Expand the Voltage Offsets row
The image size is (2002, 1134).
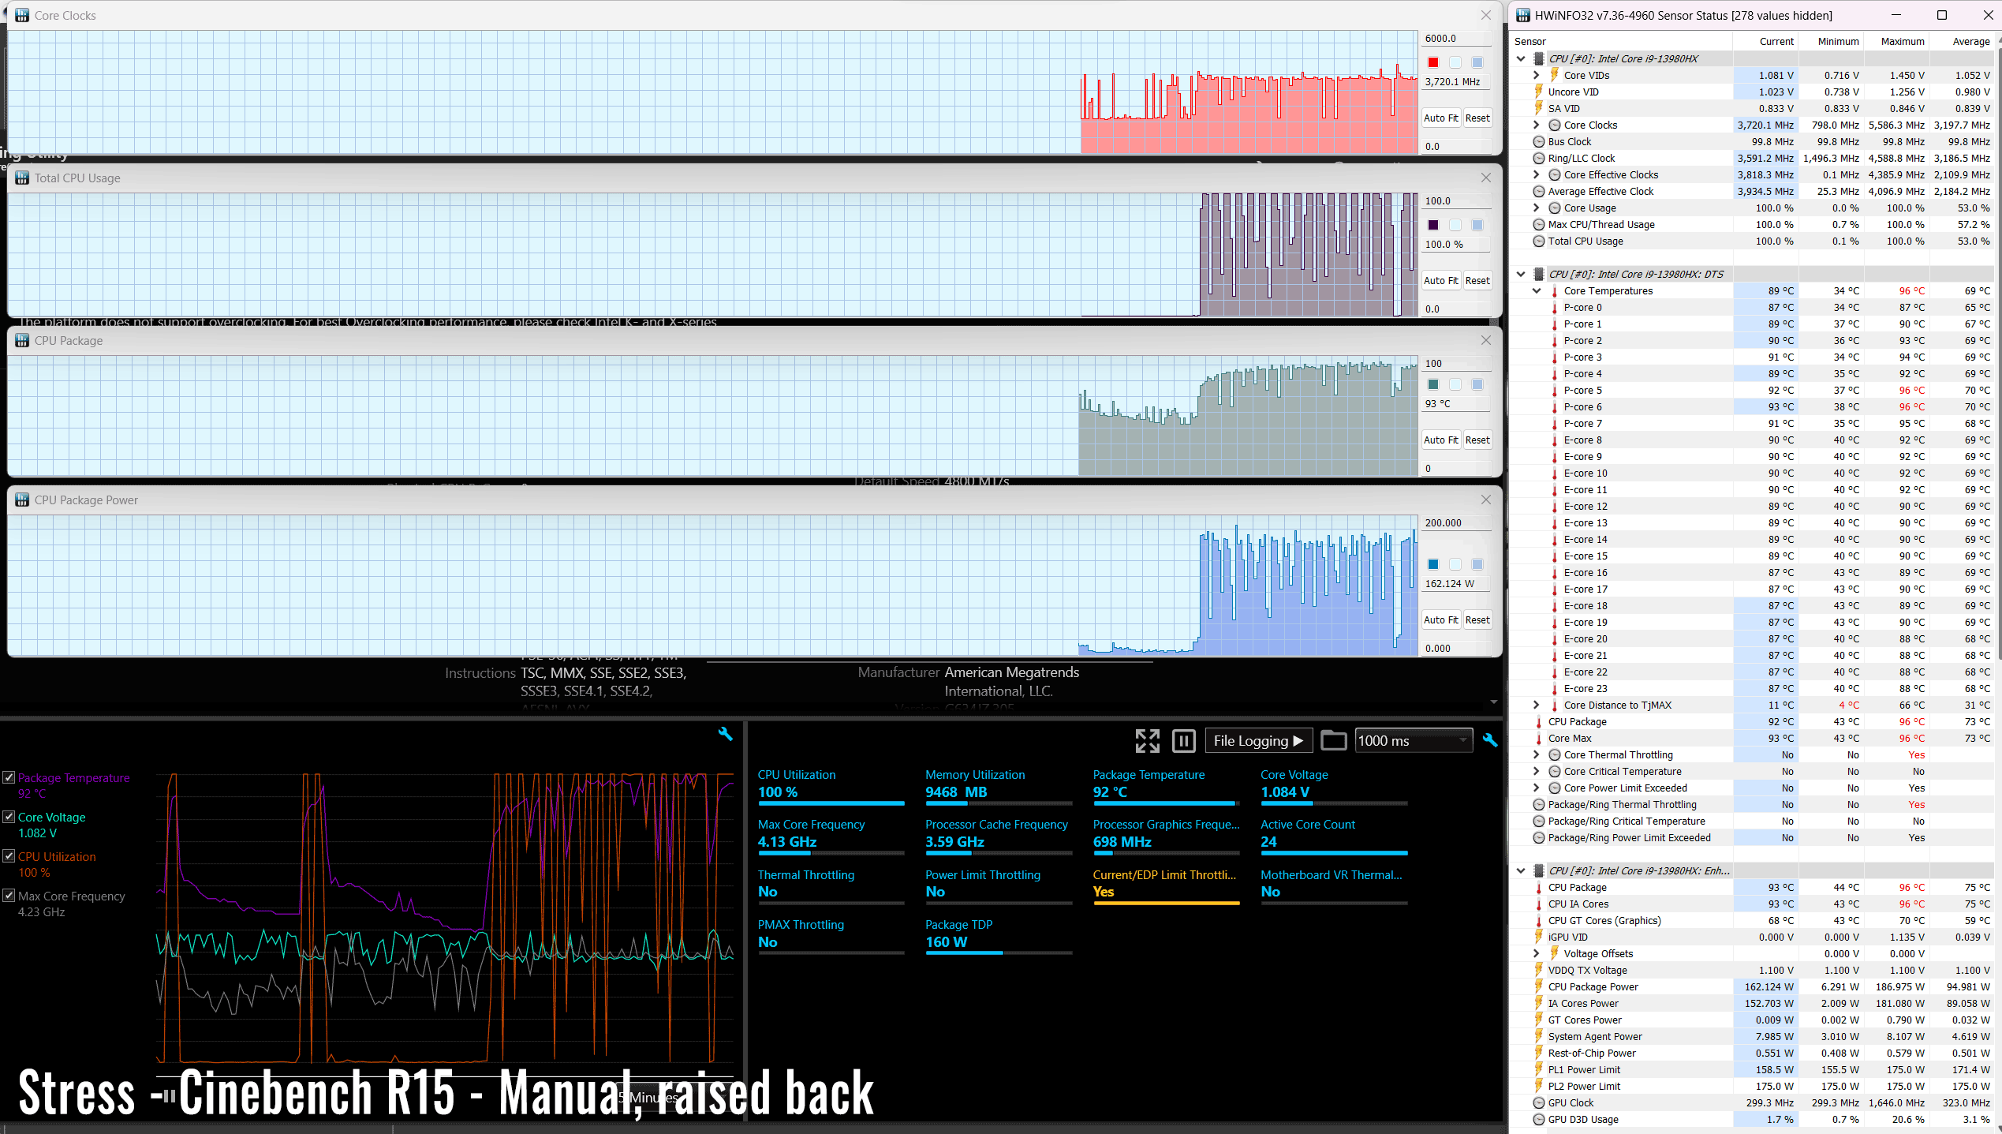[x=1536, y=954]
